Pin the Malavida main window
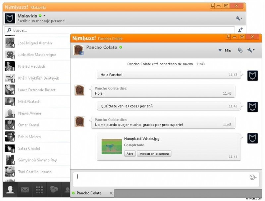265x201 pixels. [x=212, y=6]
